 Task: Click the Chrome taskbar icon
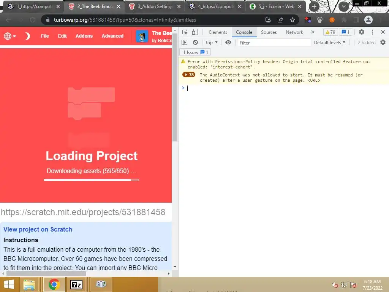point(54,284)
